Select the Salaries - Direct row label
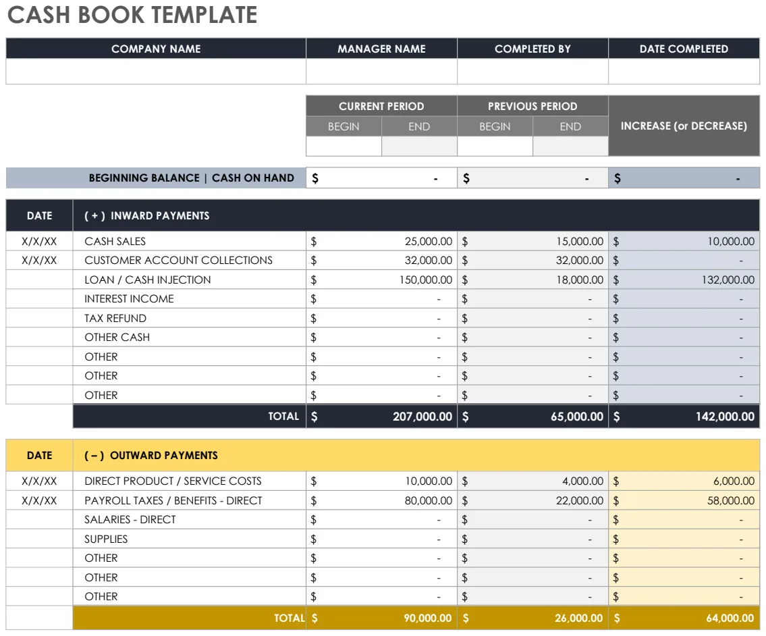 (x=130, y=520)
